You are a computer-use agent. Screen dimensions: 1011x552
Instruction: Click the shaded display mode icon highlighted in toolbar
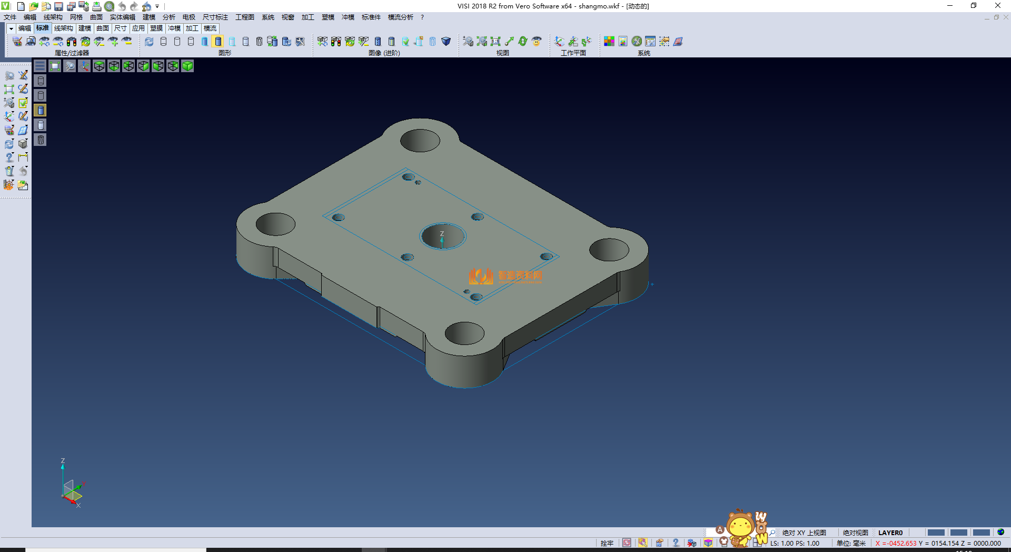coord(218,42)
